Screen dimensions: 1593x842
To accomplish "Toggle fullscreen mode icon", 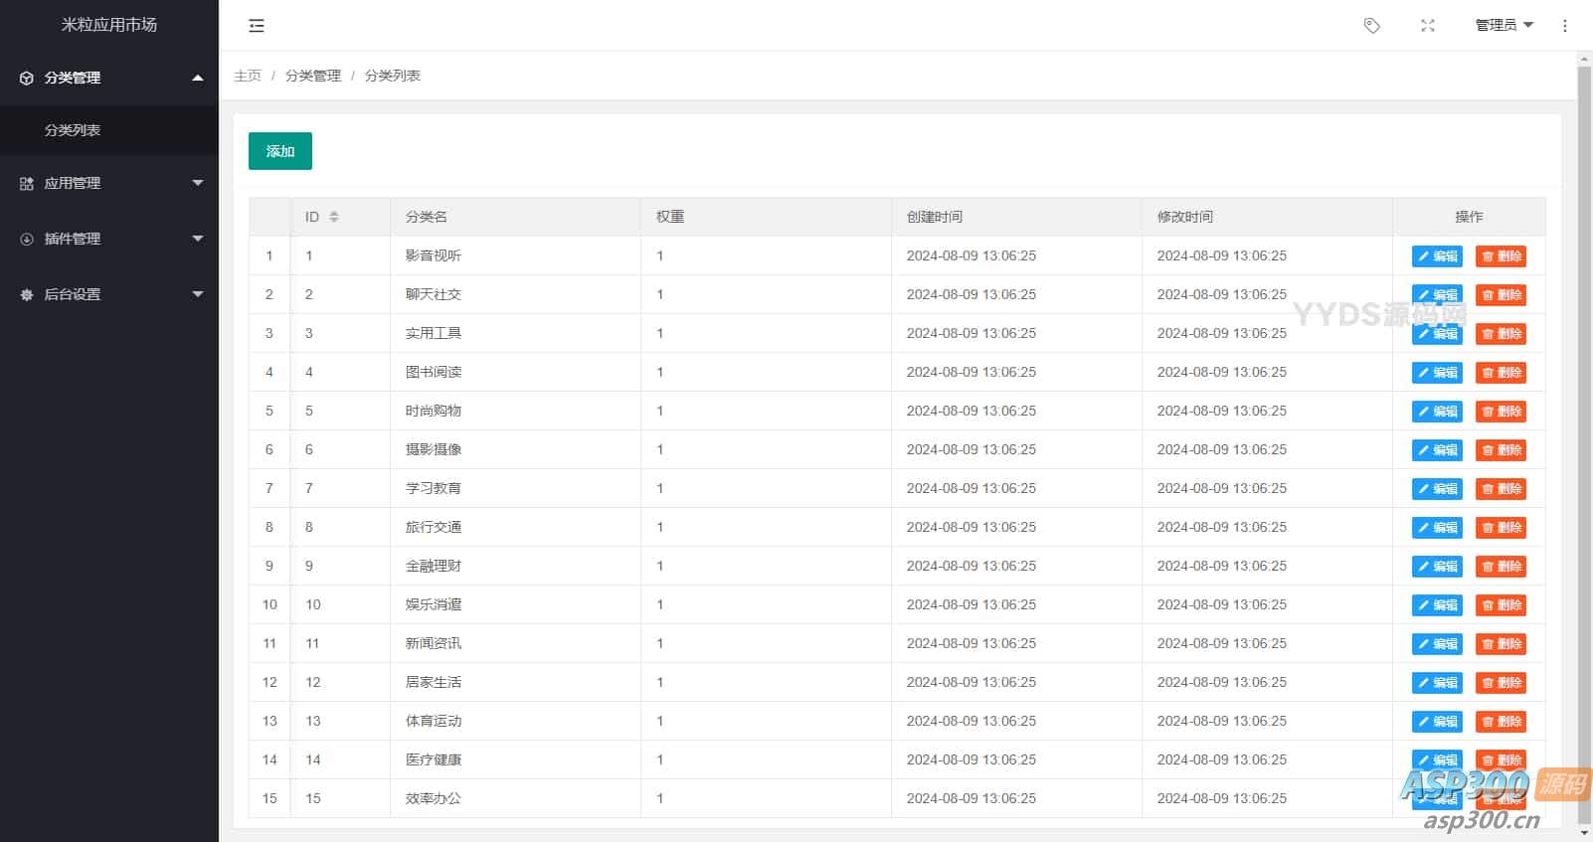I will (x=1428, y=26).
